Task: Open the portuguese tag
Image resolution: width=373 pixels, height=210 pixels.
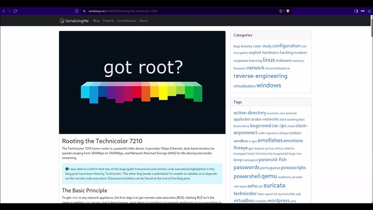Action: click(x=270, y=168)
